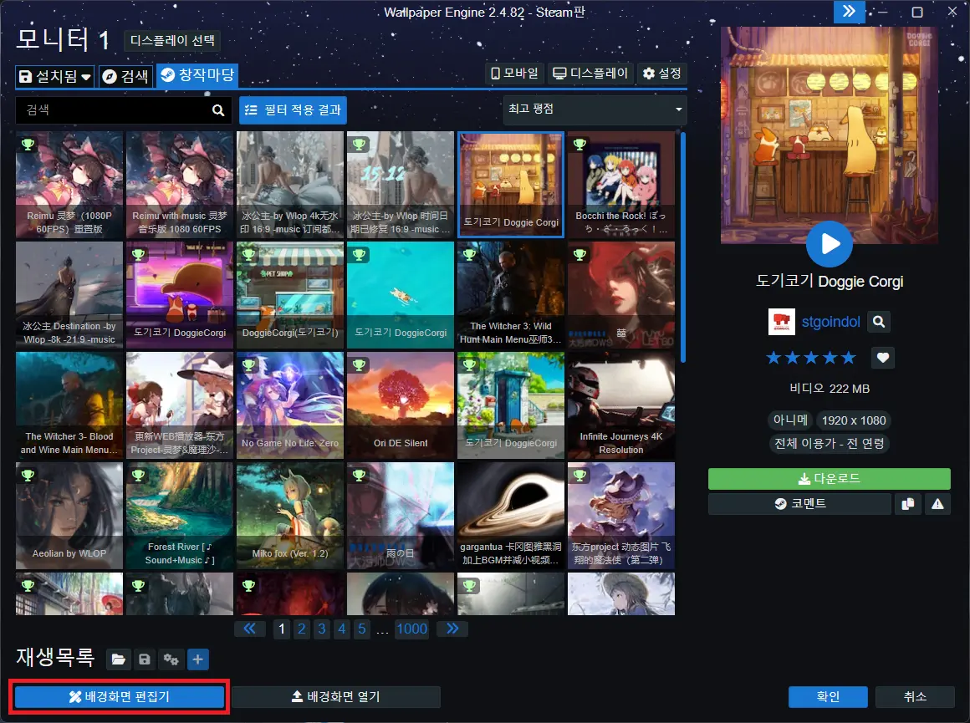
Task: Play the Doggie Corgi preview video
Action: 829,244
